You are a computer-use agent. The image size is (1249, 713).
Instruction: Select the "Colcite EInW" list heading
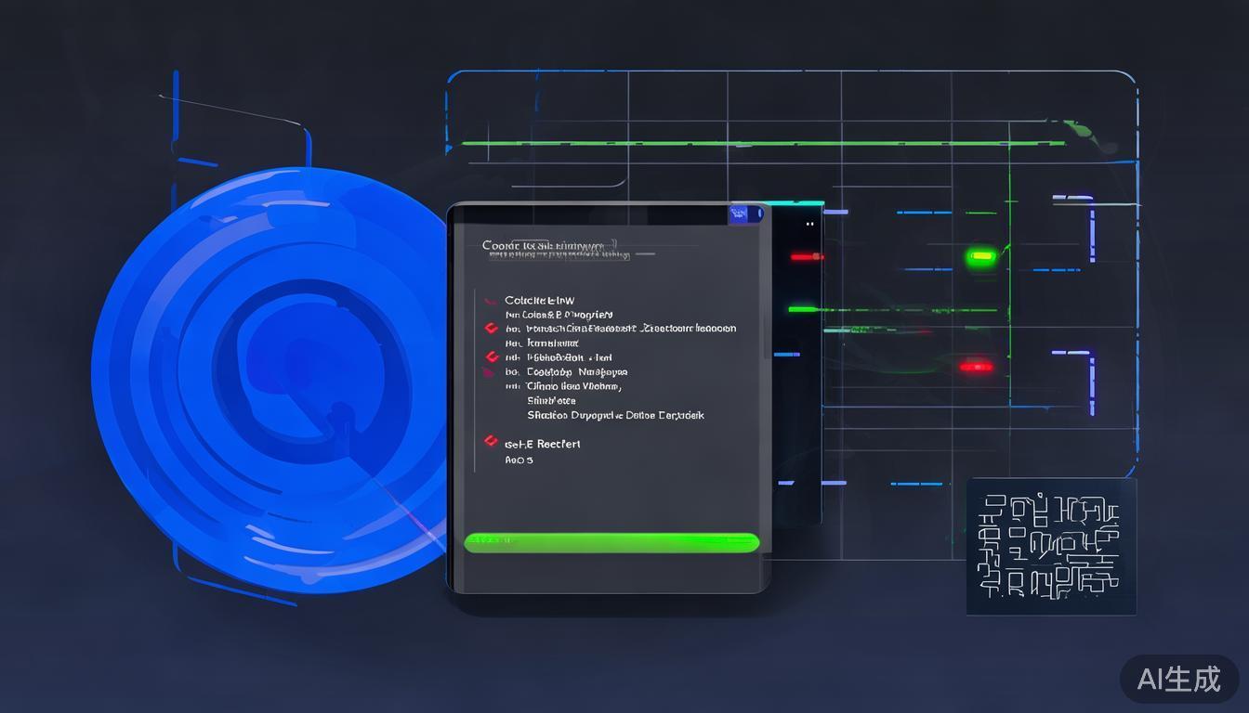[x=539, y=300]
